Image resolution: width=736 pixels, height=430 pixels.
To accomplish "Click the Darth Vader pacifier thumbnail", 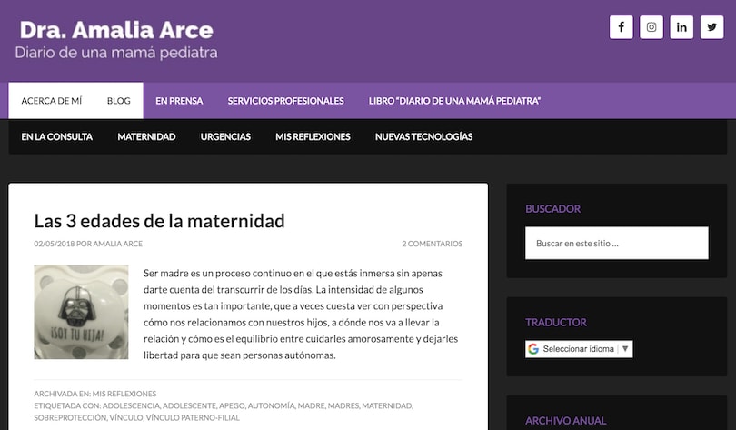I will (x=81, y=312).
